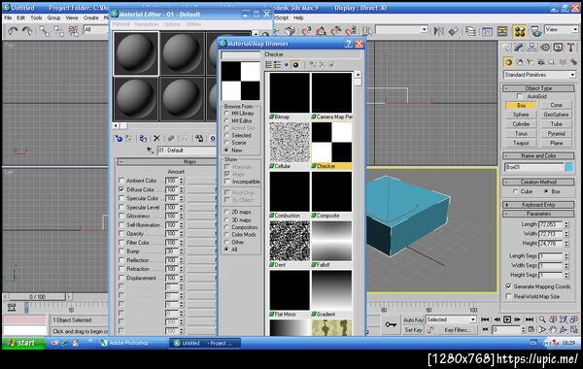Switch to the Display command panel
The height and width of the screenshot is (369, 583).
click(x=558, y=48)
